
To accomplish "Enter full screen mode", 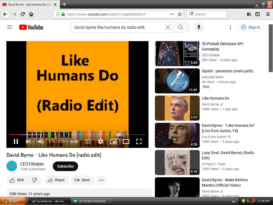I will click(x=139, y=141).
